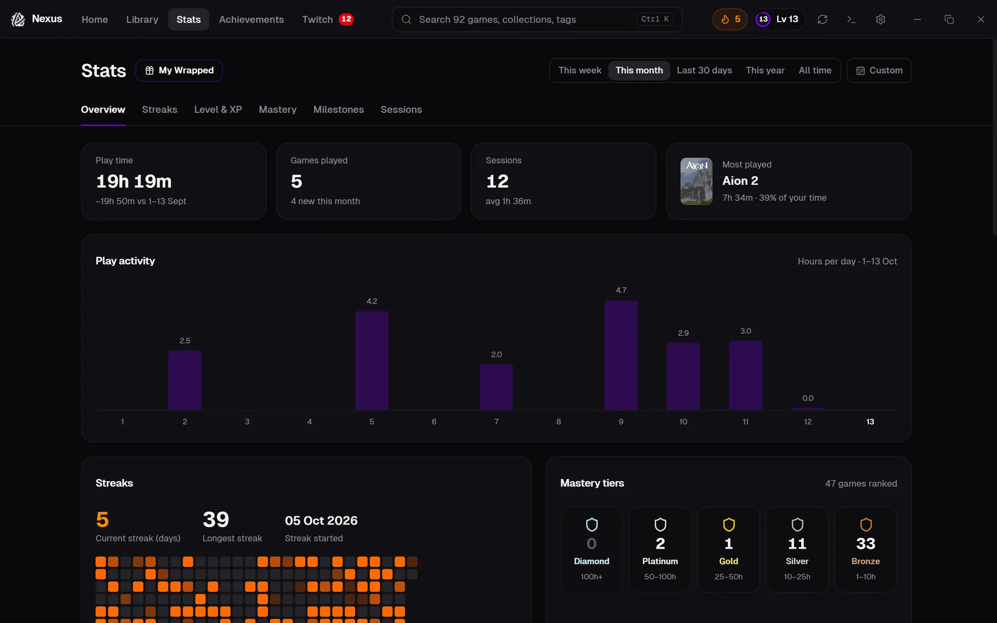Click the search magnifier icon
The width and height of the screenshot is (997, 623).
406,19
